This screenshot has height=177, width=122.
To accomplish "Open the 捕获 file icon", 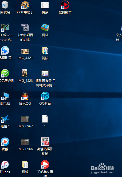I will tap(45, 5).
